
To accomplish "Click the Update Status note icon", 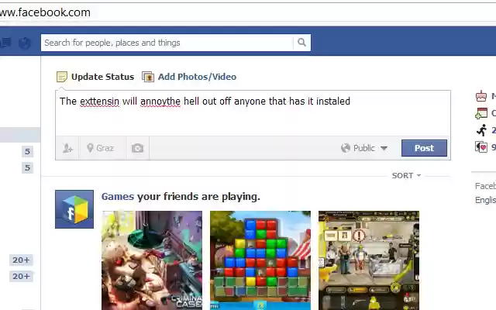I will (62, 77).
